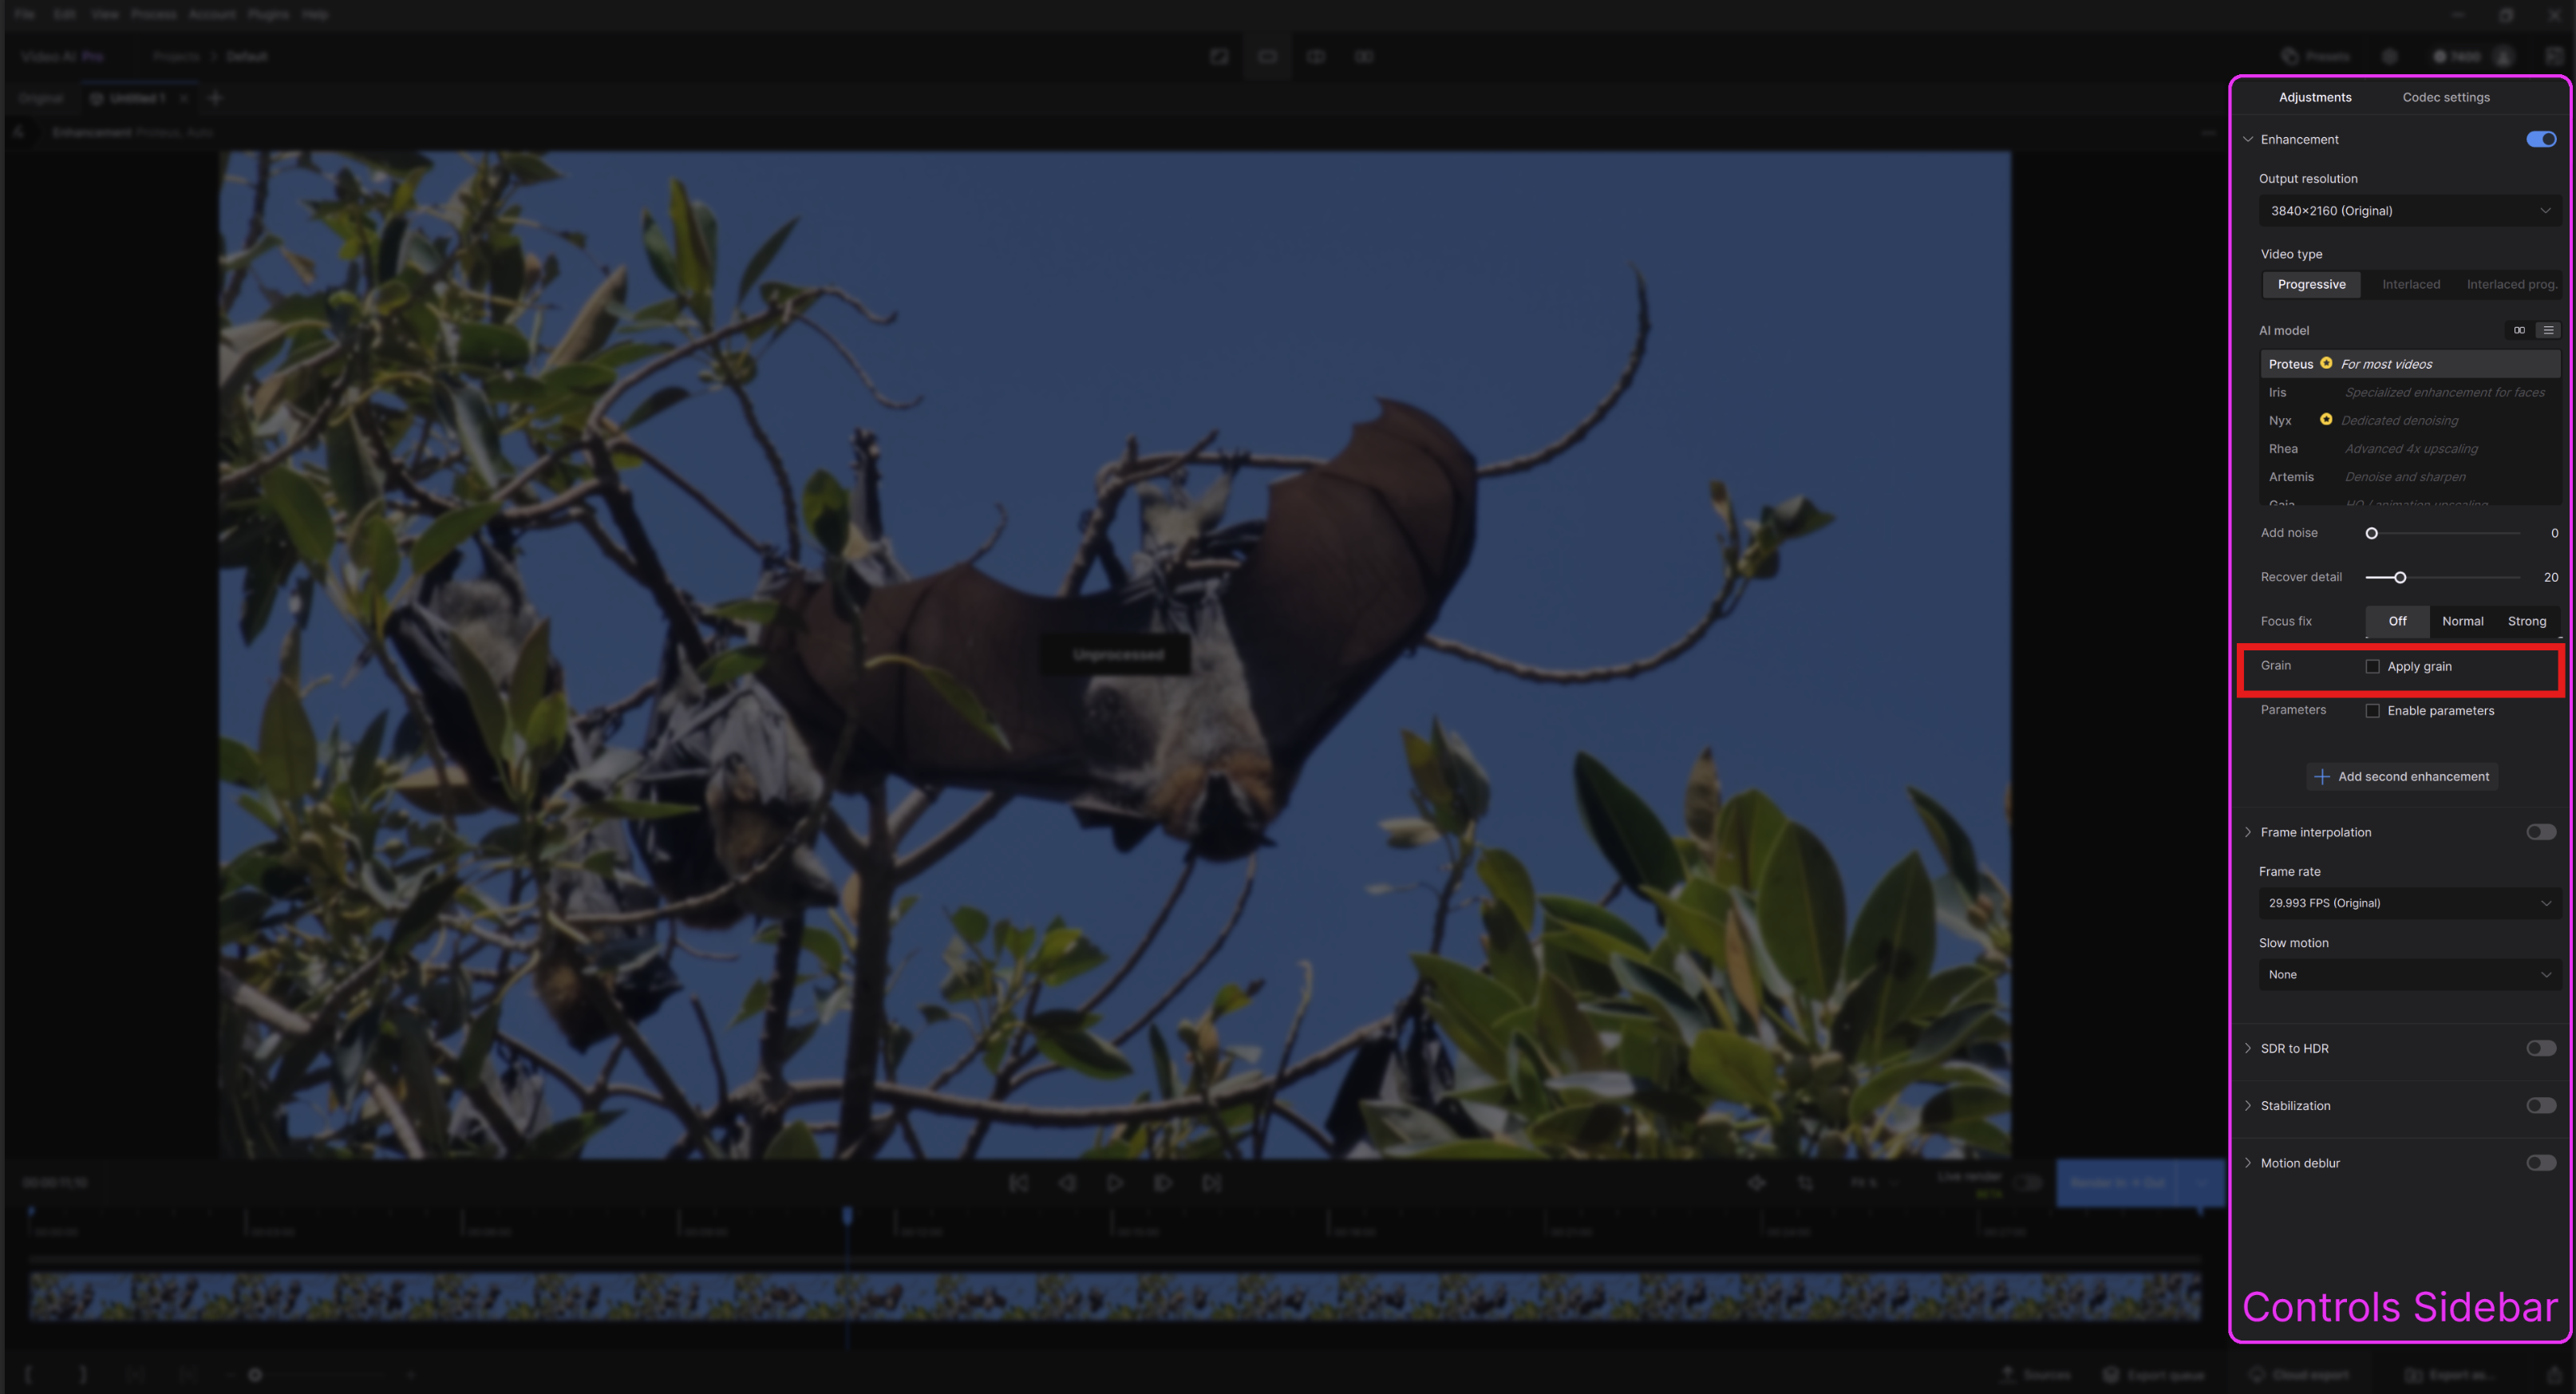Enable the Frame interpolation toggle
Screen dimensions: 2576x1394
2540,832
